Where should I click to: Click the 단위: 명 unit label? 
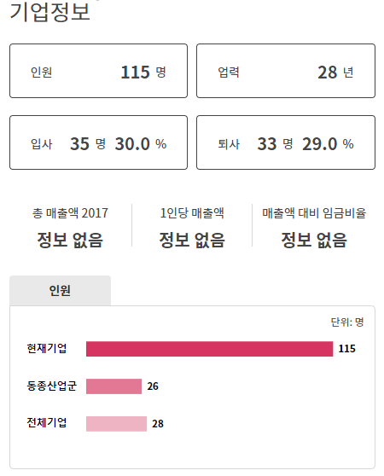click(x=347, y=322)
